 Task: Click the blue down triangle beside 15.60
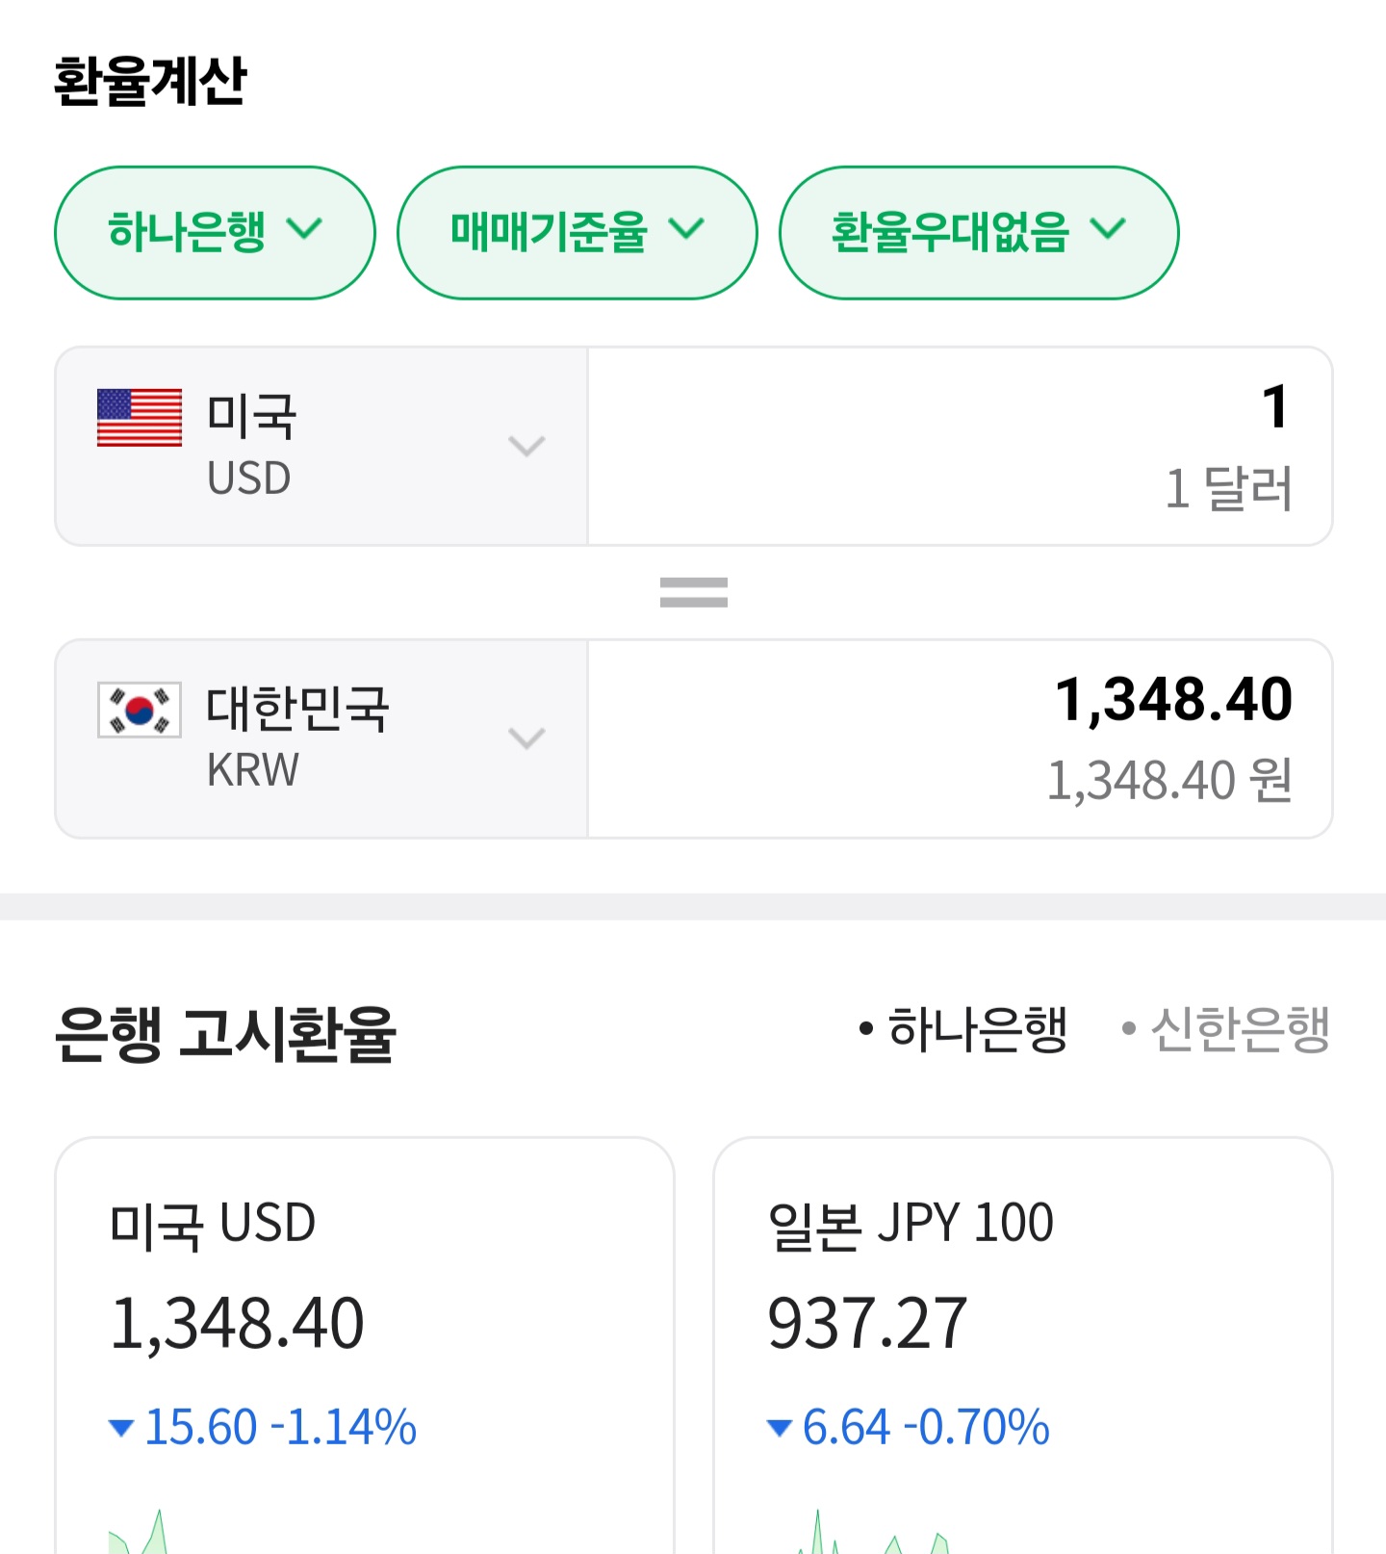click(x=121, y=1427)
